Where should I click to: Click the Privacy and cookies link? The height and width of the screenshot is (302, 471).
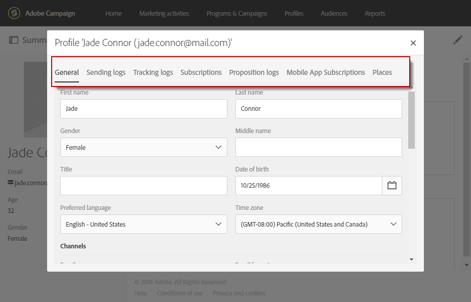pyautogui.click(x=239, y=293)
